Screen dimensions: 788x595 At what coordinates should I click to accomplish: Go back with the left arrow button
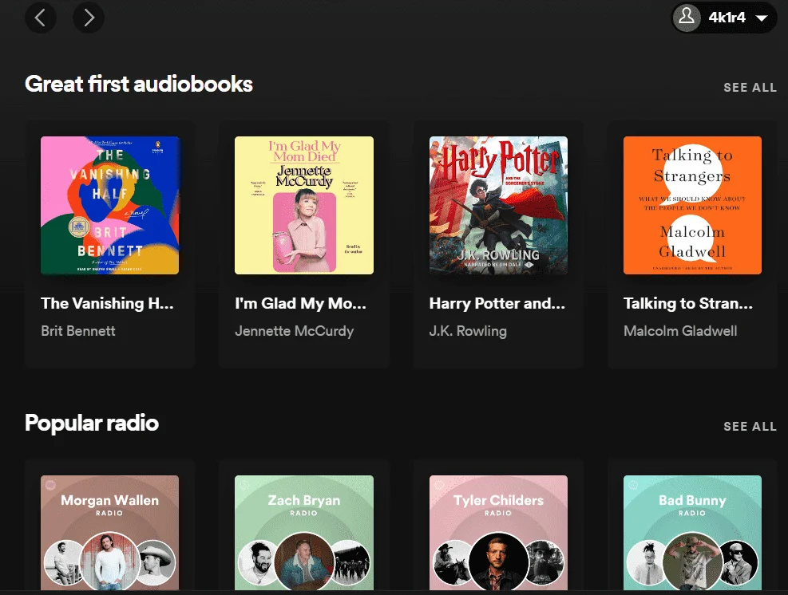[41, 18]
